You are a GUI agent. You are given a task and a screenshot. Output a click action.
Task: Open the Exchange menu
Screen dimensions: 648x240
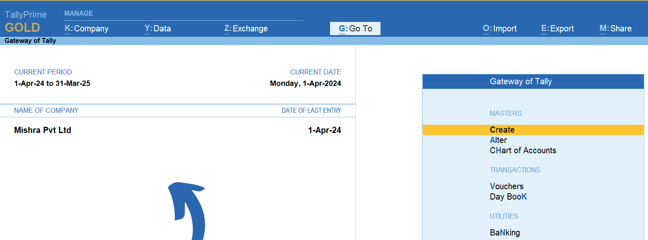[246, 29]
